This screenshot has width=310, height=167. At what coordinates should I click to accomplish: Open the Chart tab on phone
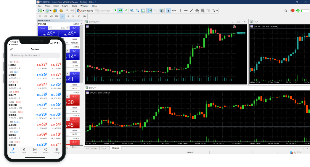pos(24,151)
